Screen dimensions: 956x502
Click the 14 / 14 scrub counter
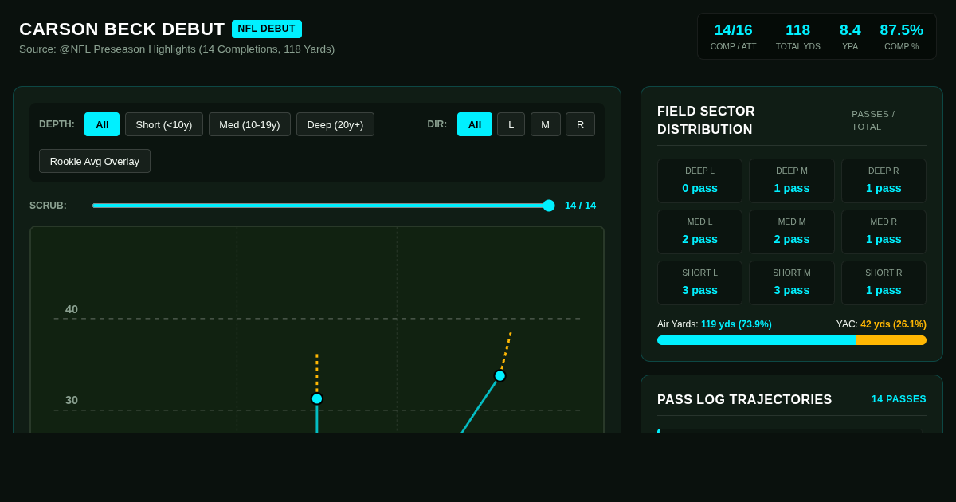point(580,206)
